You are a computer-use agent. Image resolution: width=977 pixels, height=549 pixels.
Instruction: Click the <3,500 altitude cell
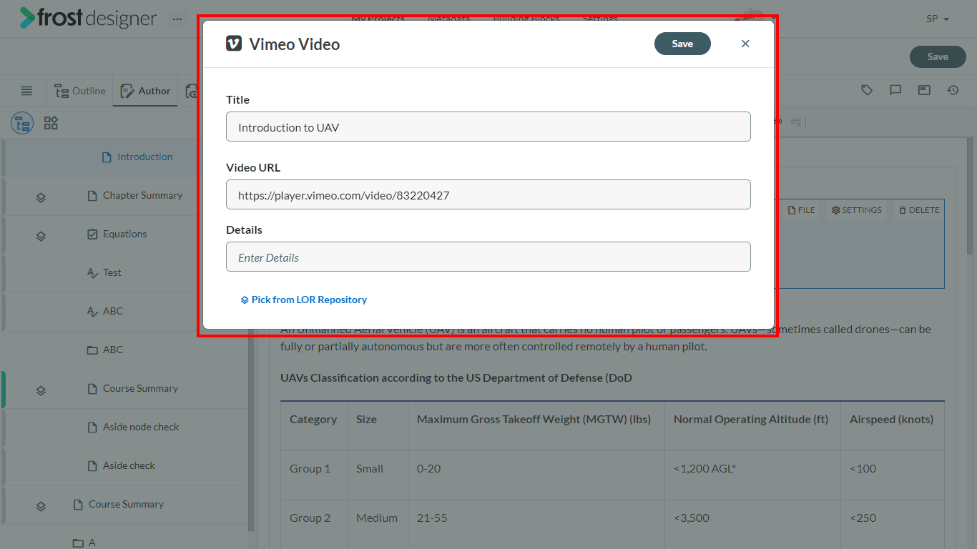pyautogui.click(x=752, y=525)
